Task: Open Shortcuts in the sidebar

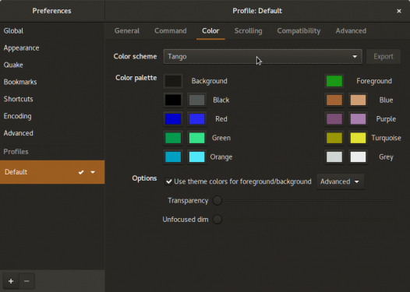Action: click(18, 99)
